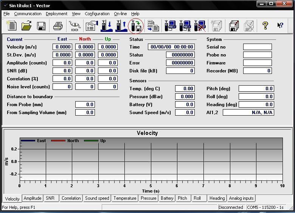
Task: Open a file using the folder icon
Action: 26,26
